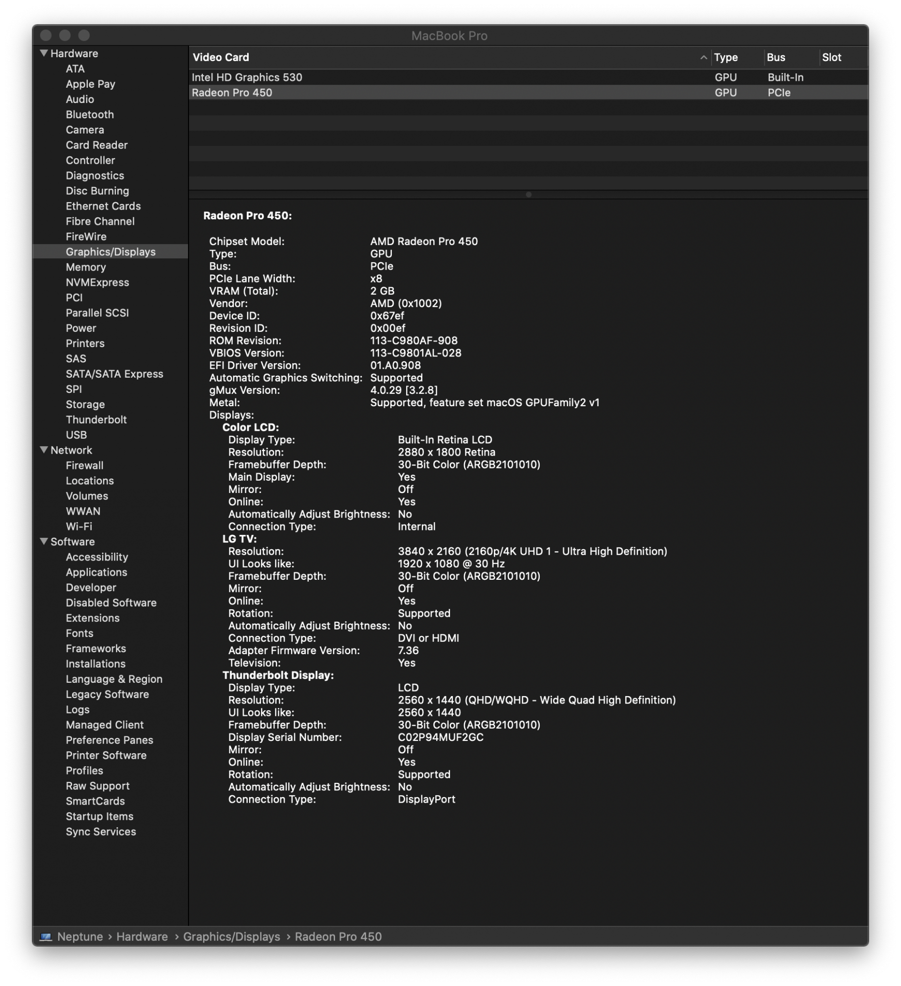Collapse the Network section triangle
Viewport: 901px width, 986px height.
[44, 450]
